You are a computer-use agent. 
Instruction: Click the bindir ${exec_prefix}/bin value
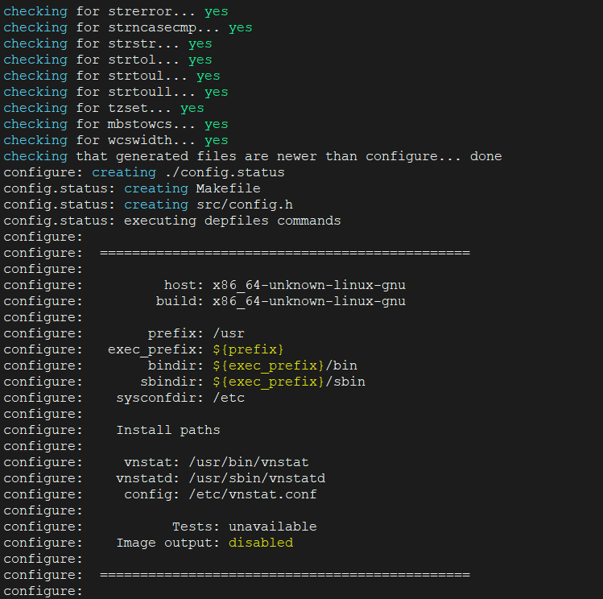285,366
